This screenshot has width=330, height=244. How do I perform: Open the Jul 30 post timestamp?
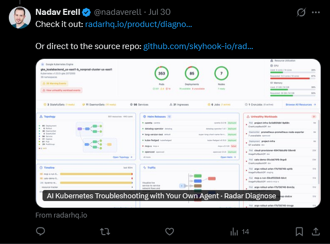[159, 12]
